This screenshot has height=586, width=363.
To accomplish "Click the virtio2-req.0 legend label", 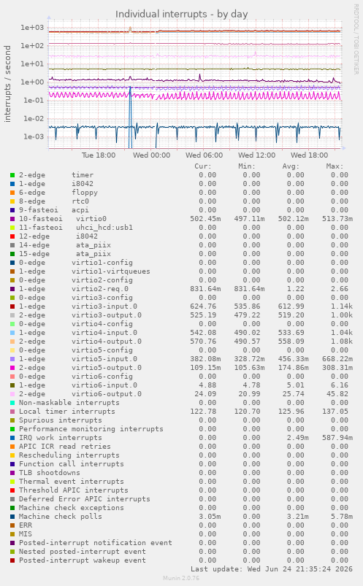I will 100,289.
